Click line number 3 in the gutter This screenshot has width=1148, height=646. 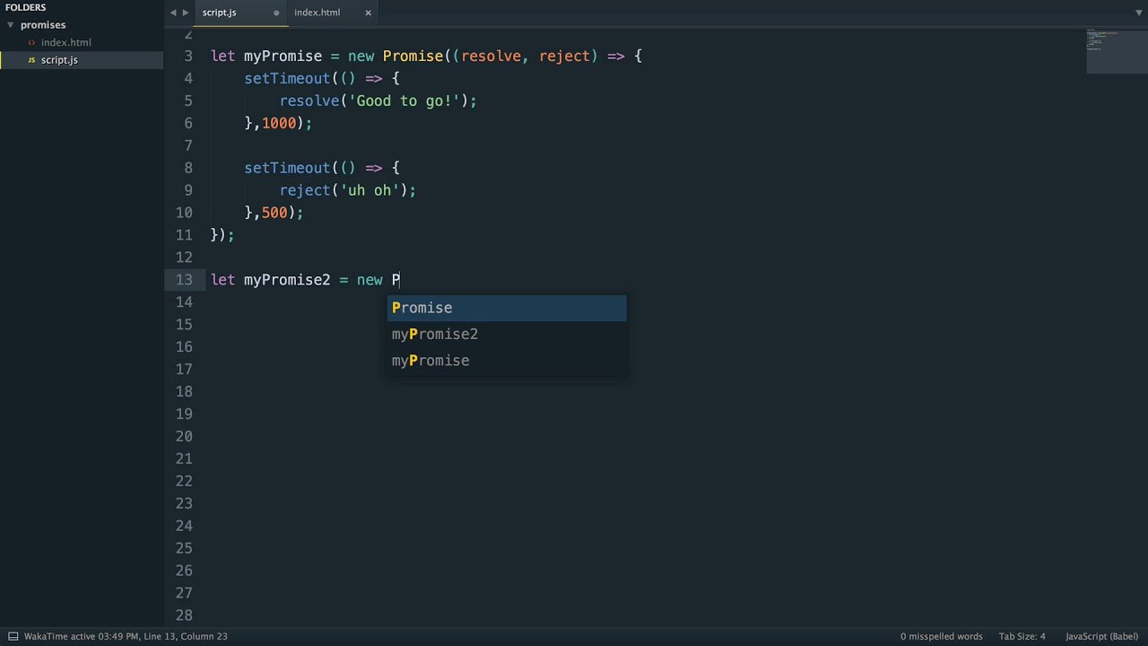tap(188, 56)
